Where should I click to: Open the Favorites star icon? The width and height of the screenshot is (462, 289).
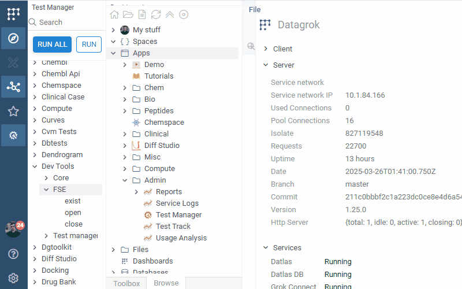click(x=13, y=111)
